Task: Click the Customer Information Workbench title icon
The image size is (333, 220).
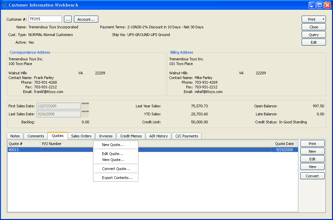Action: (4, 5)
